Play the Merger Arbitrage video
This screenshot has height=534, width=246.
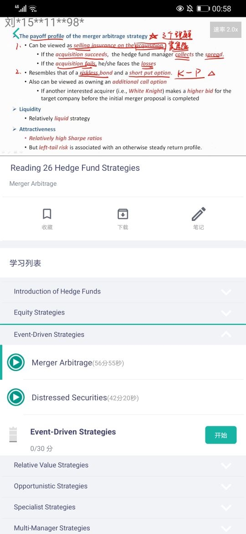[x=15, y=362]
